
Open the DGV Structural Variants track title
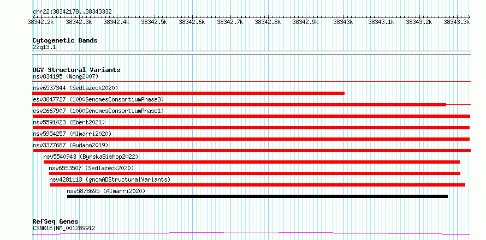tap(76, 70)
